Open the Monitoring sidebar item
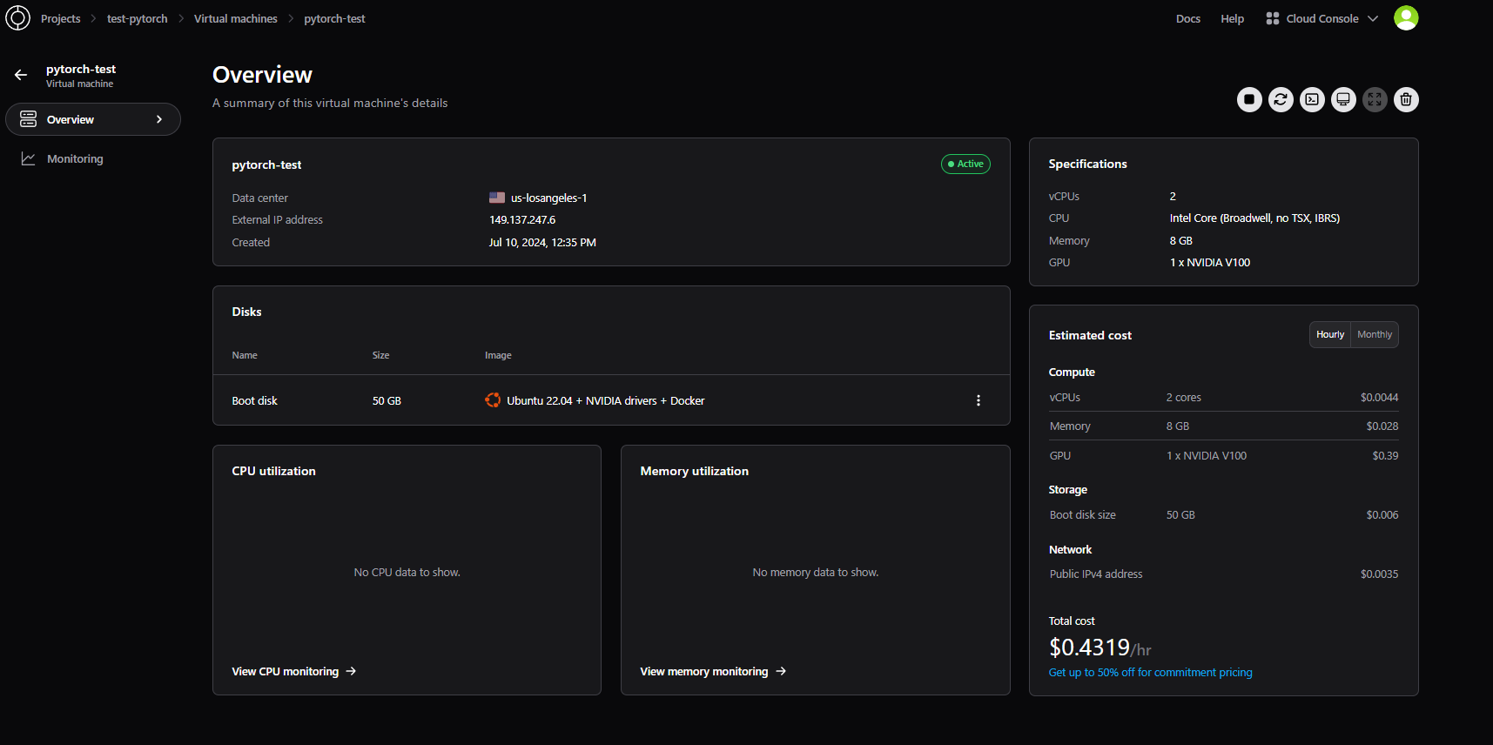The height and width of the screenshot is (745, 1493). coord(93,158)
